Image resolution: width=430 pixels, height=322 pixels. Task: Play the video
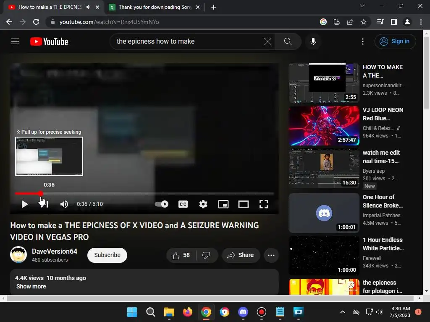coord(25,204)
